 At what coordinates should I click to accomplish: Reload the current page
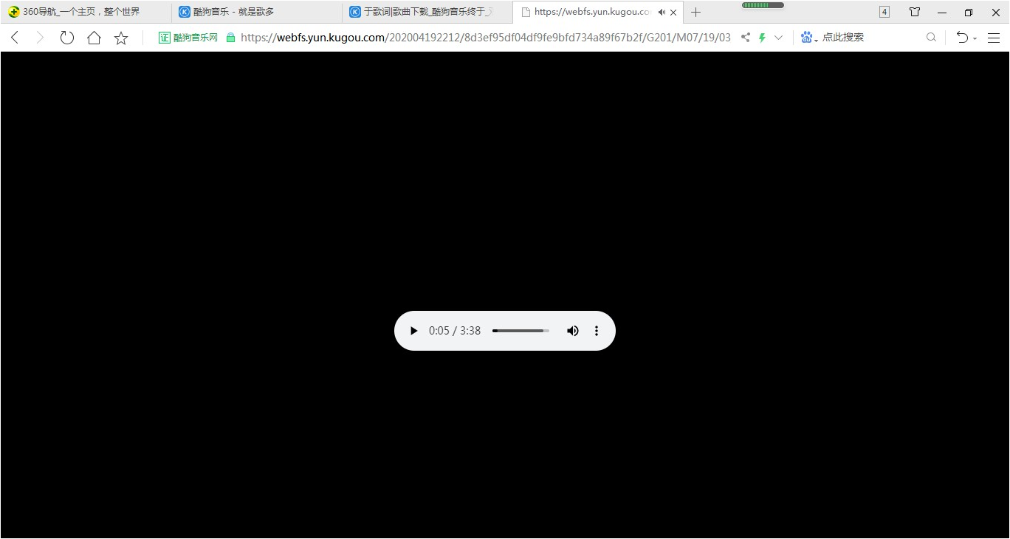(67, 38)
